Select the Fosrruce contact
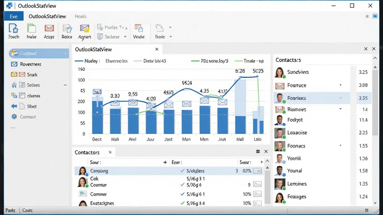The height and width of the screenshot is (215, 383). pyautogui.click(x=322, y=85)
